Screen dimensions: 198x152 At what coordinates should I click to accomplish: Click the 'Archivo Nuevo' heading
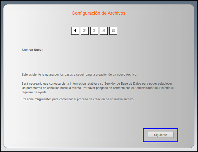(32, 50)
